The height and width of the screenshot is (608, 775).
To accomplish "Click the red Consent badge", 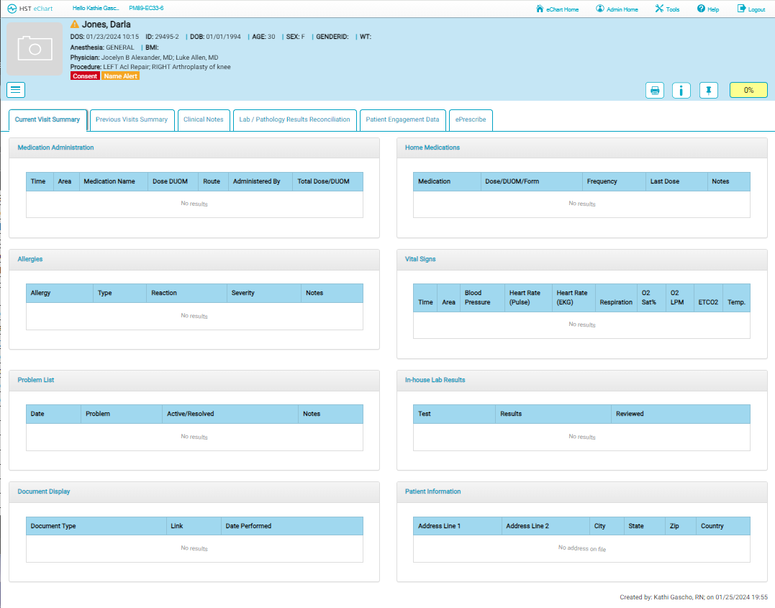I will (85, 76).
